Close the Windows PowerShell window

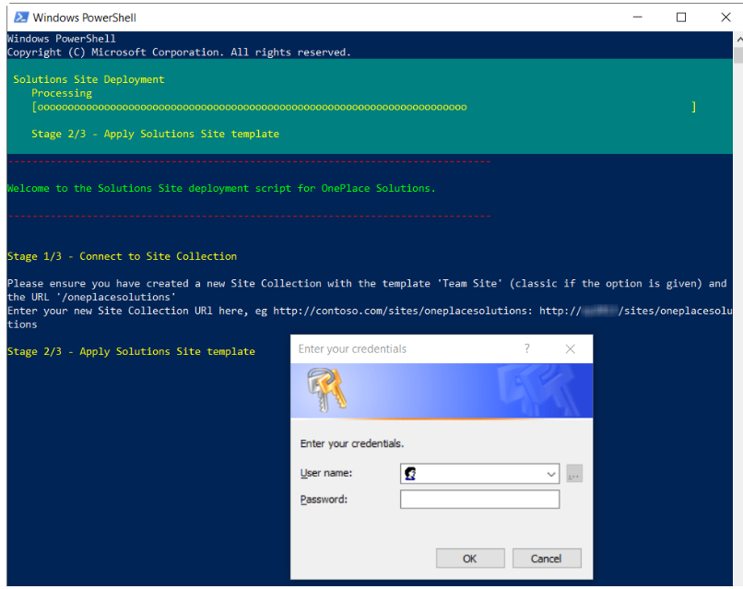point(723,17)
